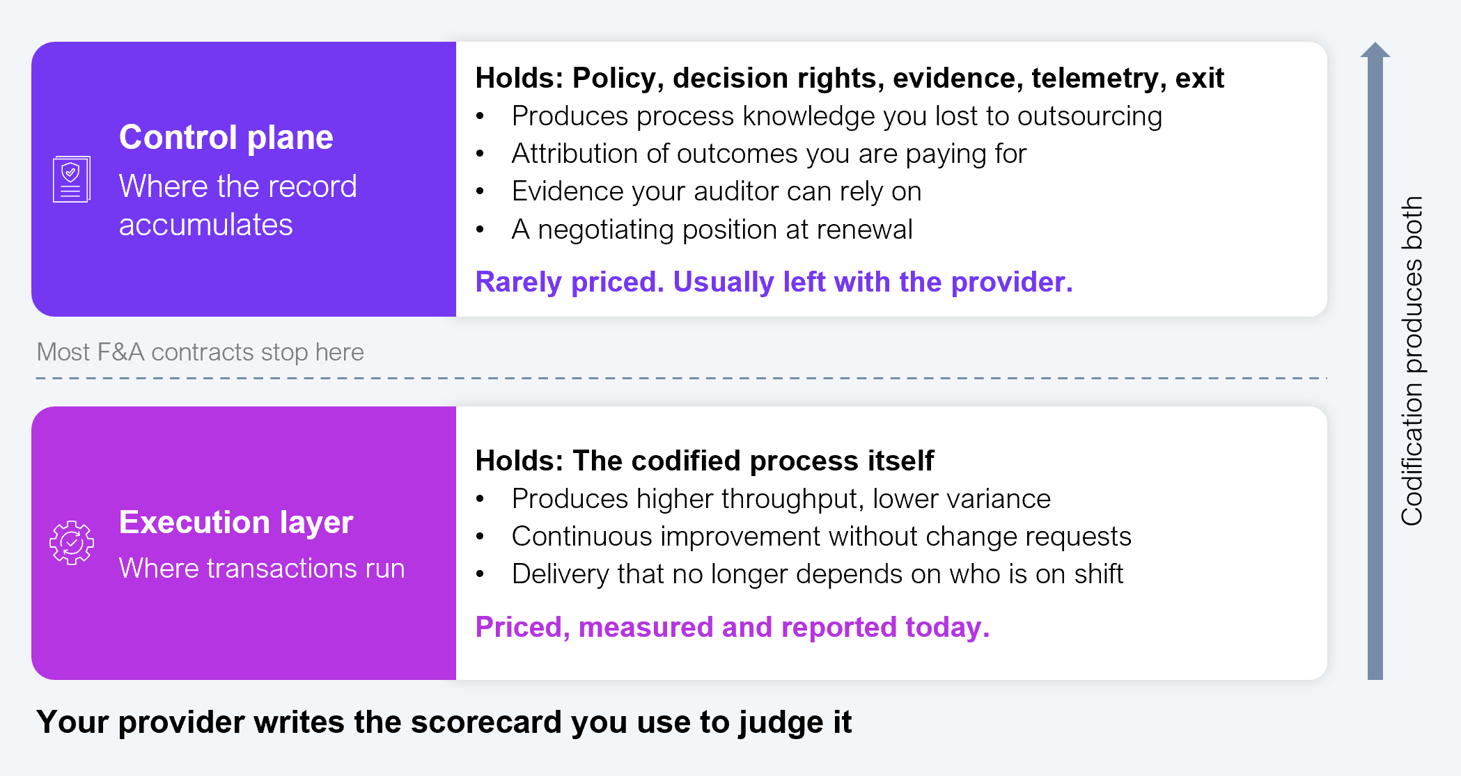Click bullet 'Evidence your auditor can rely on'
The image size is (1461, 776).
point(717,191)
